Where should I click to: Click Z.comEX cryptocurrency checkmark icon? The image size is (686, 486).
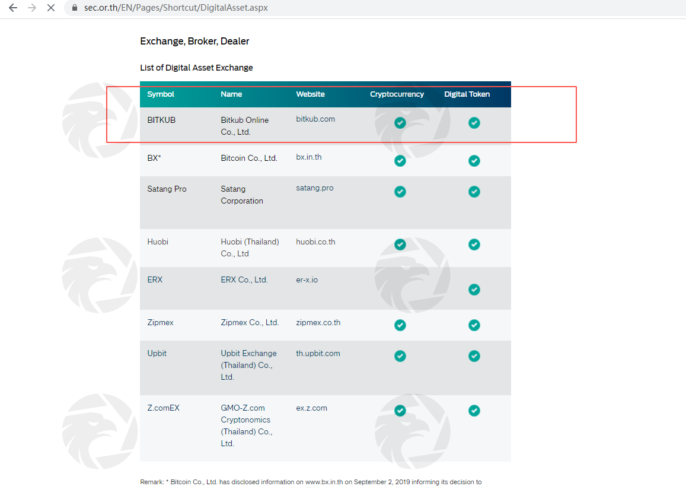(400, 411)
